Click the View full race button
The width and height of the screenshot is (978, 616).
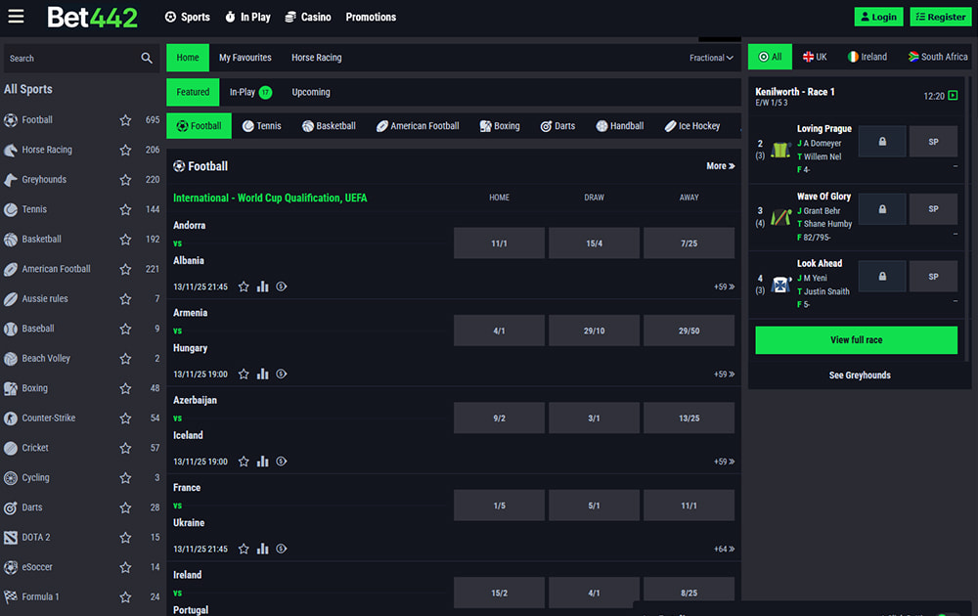(856, 340)
